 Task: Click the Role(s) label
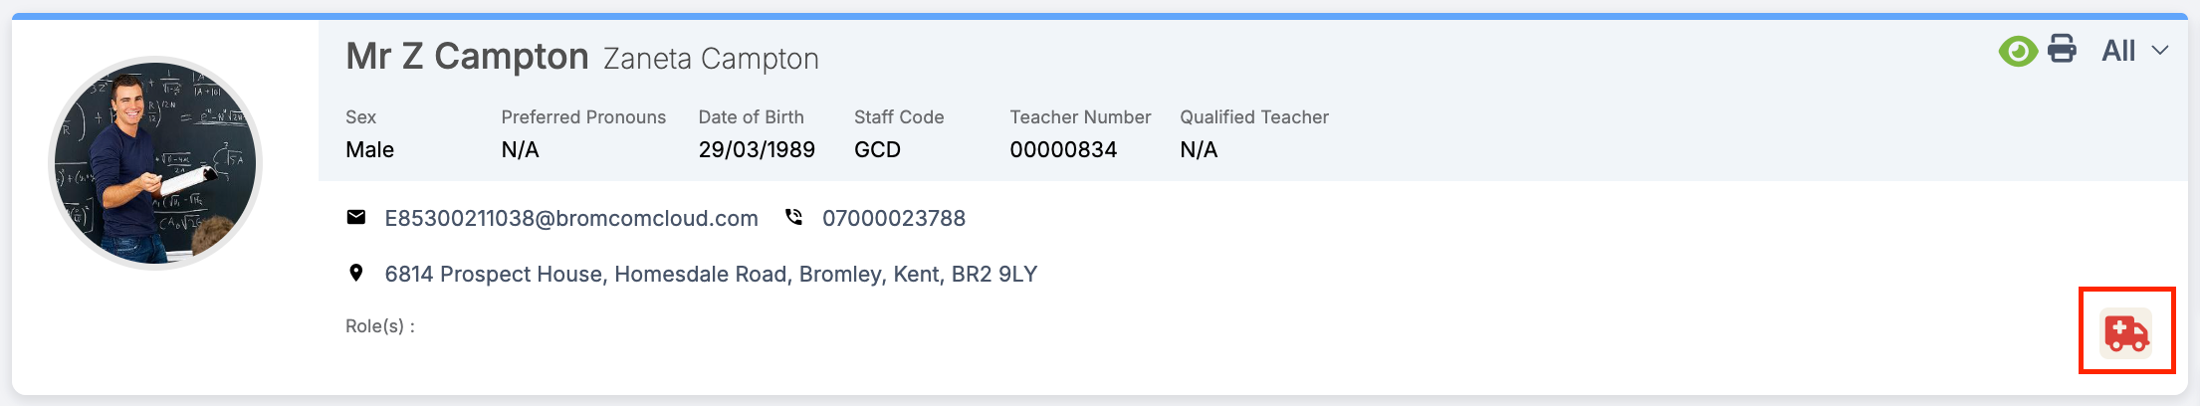point(380,326)
